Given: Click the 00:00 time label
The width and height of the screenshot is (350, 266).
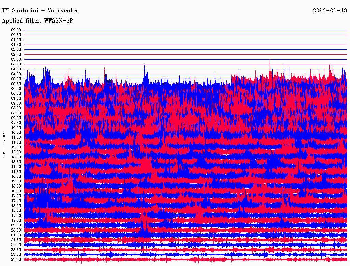Looking at the screenshot, I should (16, 30).
